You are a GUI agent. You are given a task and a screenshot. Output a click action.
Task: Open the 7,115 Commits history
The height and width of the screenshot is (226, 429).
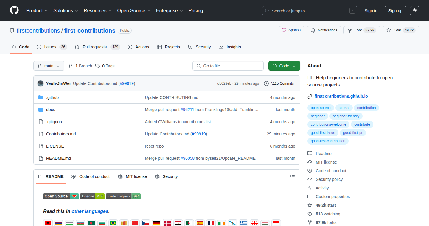tap(279, 83)
